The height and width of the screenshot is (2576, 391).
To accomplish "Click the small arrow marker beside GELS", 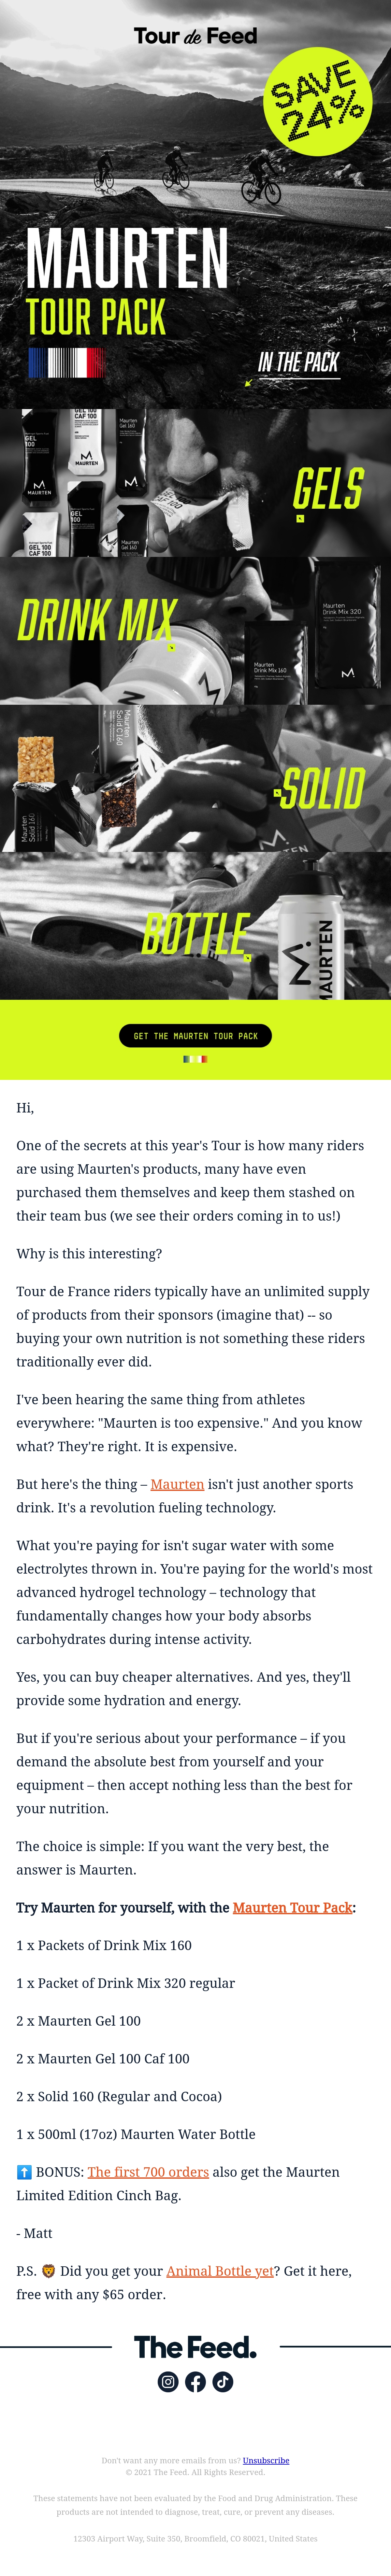I will pos(299,518).
